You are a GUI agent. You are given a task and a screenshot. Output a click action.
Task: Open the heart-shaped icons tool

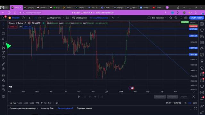point(4,57)
